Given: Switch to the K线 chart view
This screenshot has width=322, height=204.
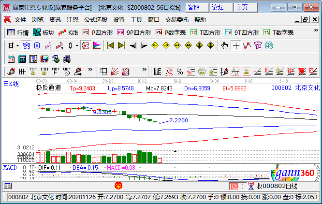Looking at the screenshot, I should [68, 32].
